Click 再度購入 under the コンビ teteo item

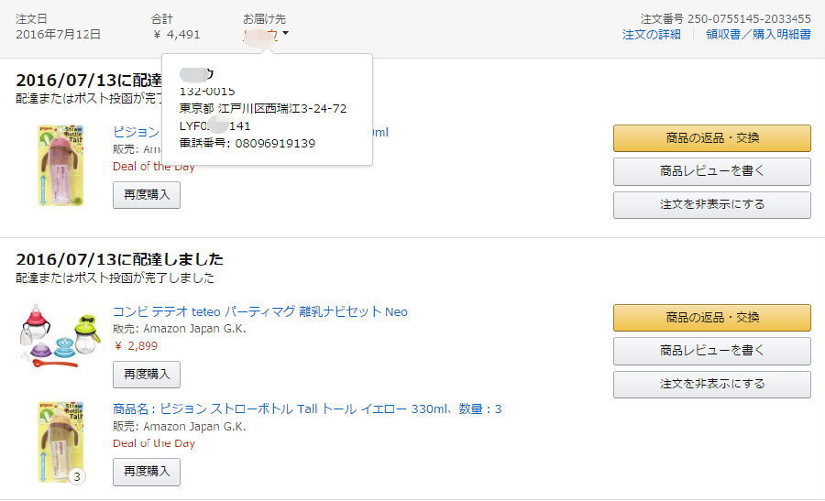coord(147,375)
